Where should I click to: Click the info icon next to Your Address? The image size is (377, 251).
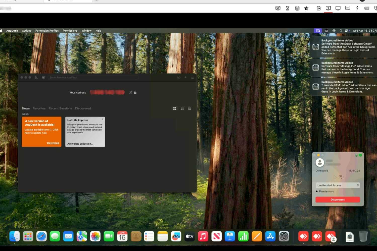(130, 92)
